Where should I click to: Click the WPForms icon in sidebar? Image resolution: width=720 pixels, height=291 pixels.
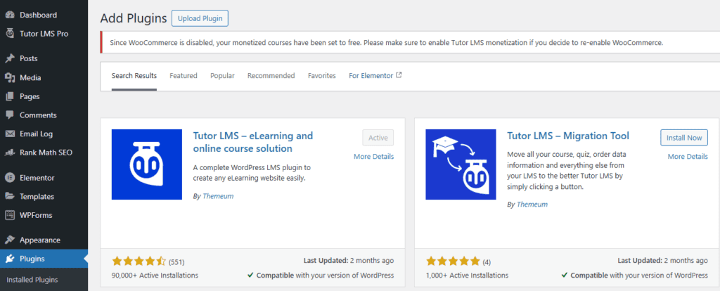coord(10,215)
